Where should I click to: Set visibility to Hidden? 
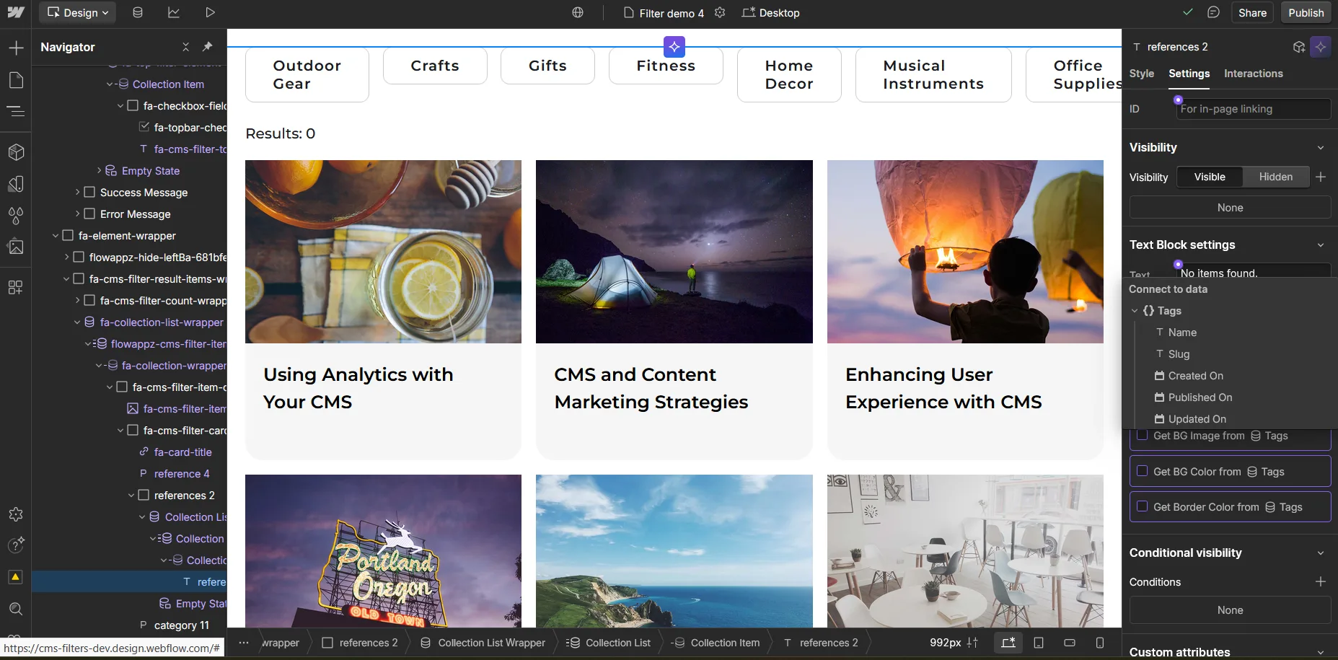click(x=1275, y=177)
